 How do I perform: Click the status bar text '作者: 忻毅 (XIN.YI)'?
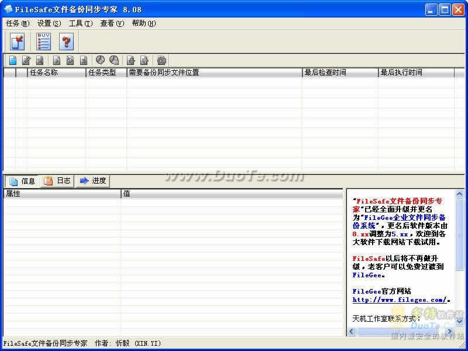128,343
